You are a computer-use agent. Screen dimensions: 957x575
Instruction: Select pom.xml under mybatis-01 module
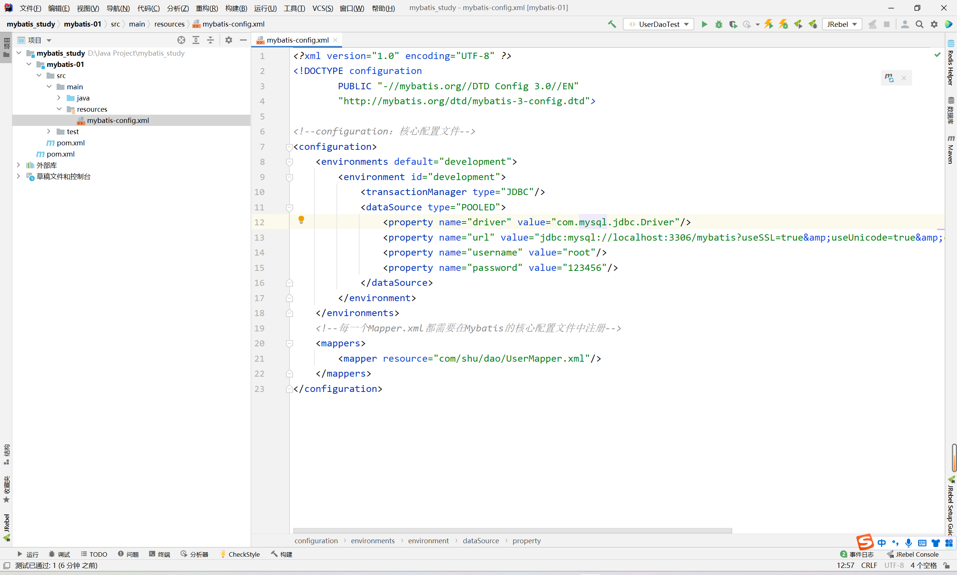point(71,143)
